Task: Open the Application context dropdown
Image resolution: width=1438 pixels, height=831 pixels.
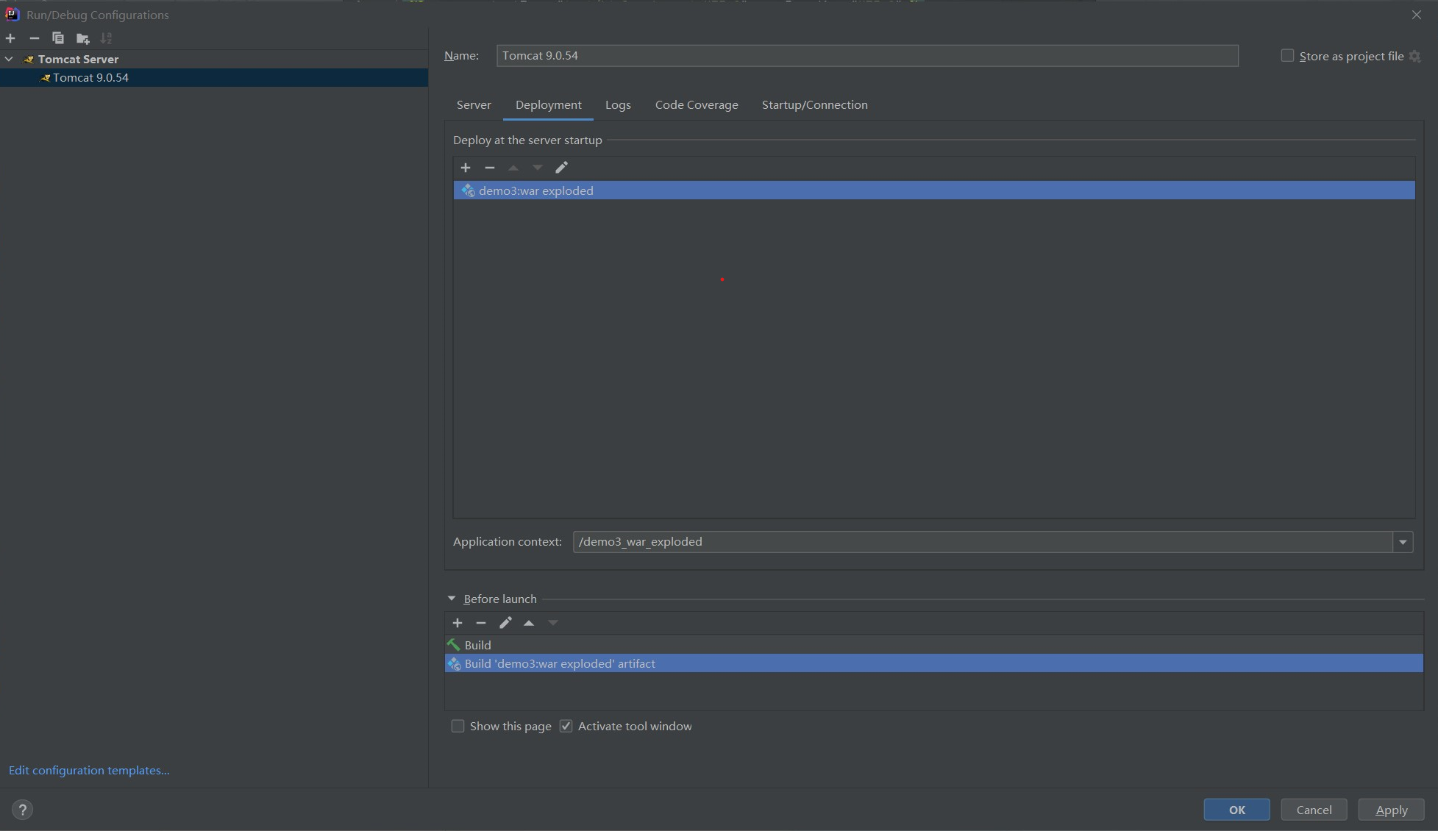Action: click(x=1403, y=542)
